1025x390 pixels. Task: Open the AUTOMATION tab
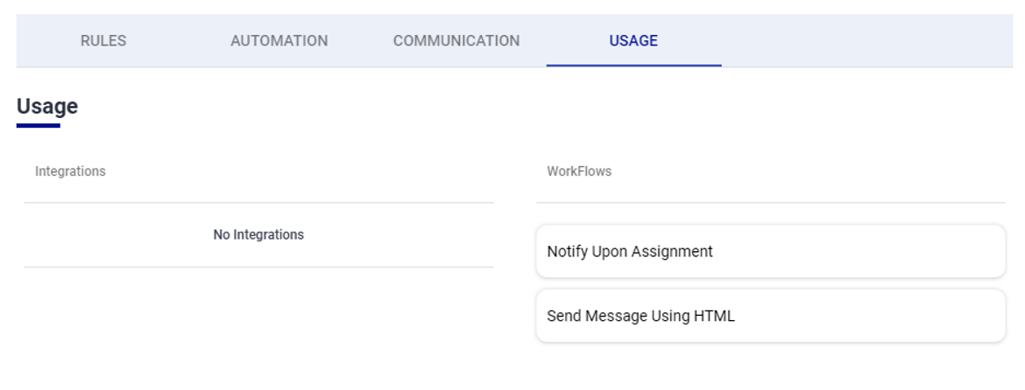pyautogui.click(x=279, y=41)
